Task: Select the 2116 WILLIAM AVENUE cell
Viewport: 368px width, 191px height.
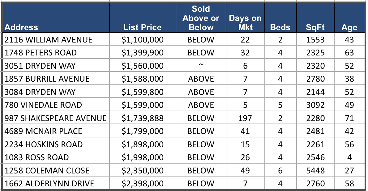Action: 49,40
